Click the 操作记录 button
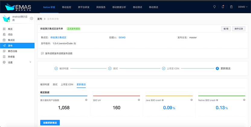251x127 pixels. point(239,29)
